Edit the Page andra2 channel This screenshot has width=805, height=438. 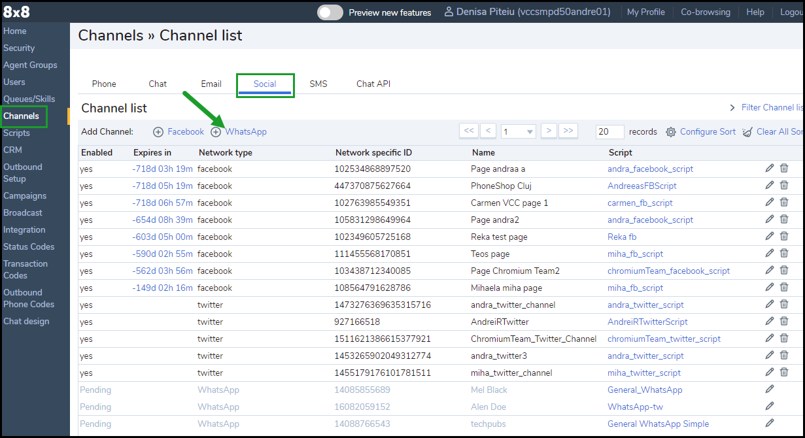(770, 219)
